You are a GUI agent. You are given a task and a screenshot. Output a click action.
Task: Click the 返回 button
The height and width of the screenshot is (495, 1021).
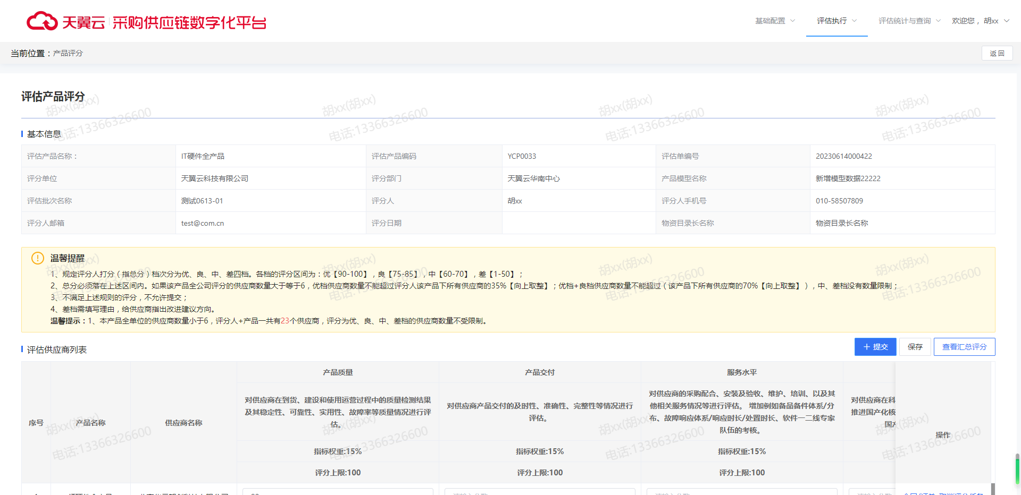[x=997, y=53]
